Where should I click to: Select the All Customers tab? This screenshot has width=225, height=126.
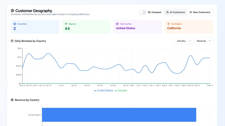pos(175,12)
